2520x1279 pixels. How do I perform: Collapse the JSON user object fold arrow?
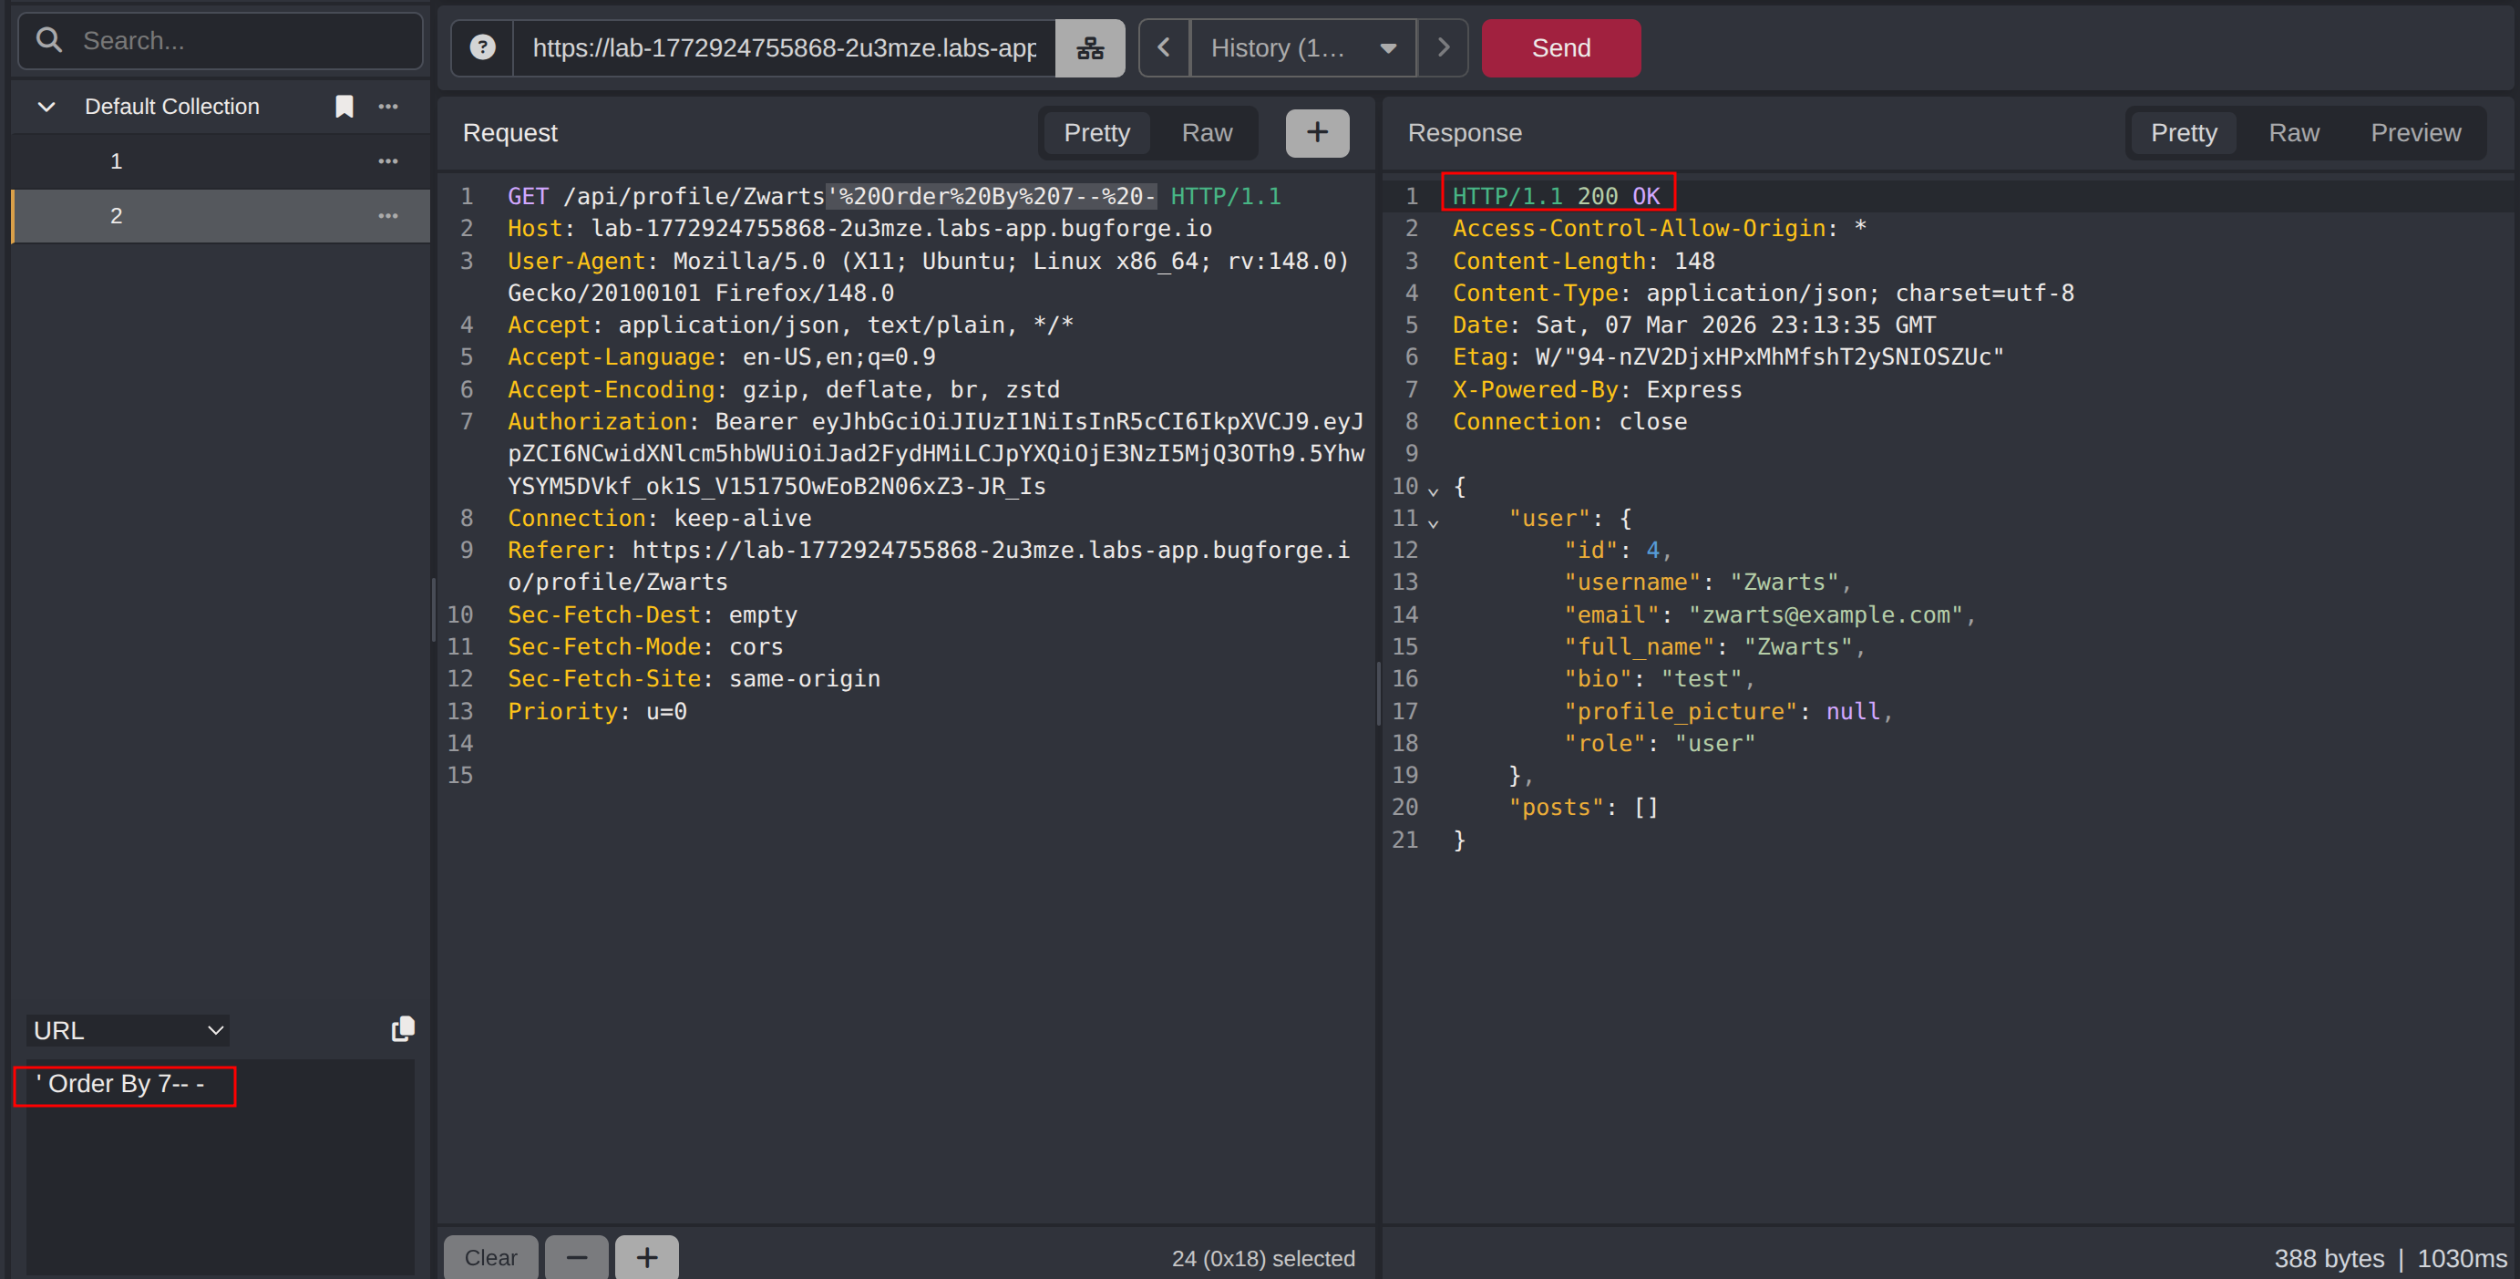(1433, 521)
